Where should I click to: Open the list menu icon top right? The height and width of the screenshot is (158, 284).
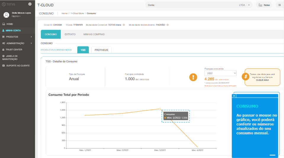[280, 5]
